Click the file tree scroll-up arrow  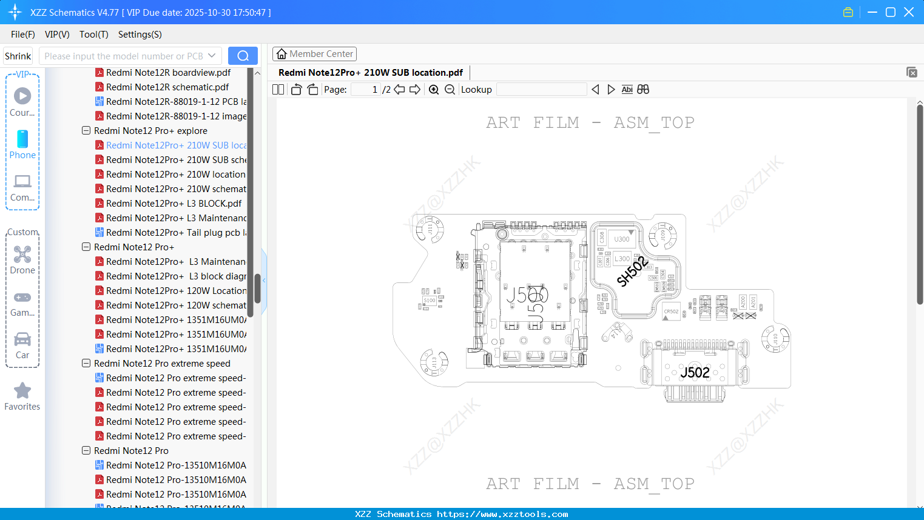point(257,73)
